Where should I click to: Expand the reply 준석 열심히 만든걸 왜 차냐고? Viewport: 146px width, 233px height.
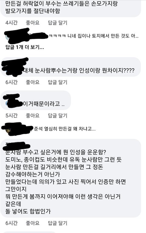(x=65, y=129)
